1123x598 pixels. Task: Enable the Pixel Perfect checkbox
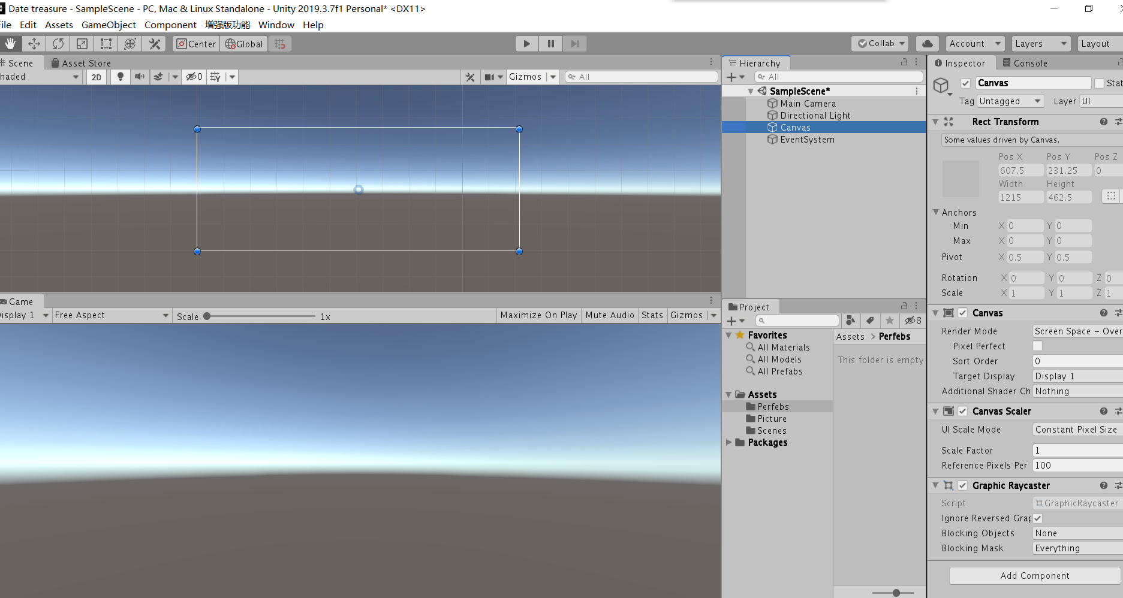pos(1037,346)
